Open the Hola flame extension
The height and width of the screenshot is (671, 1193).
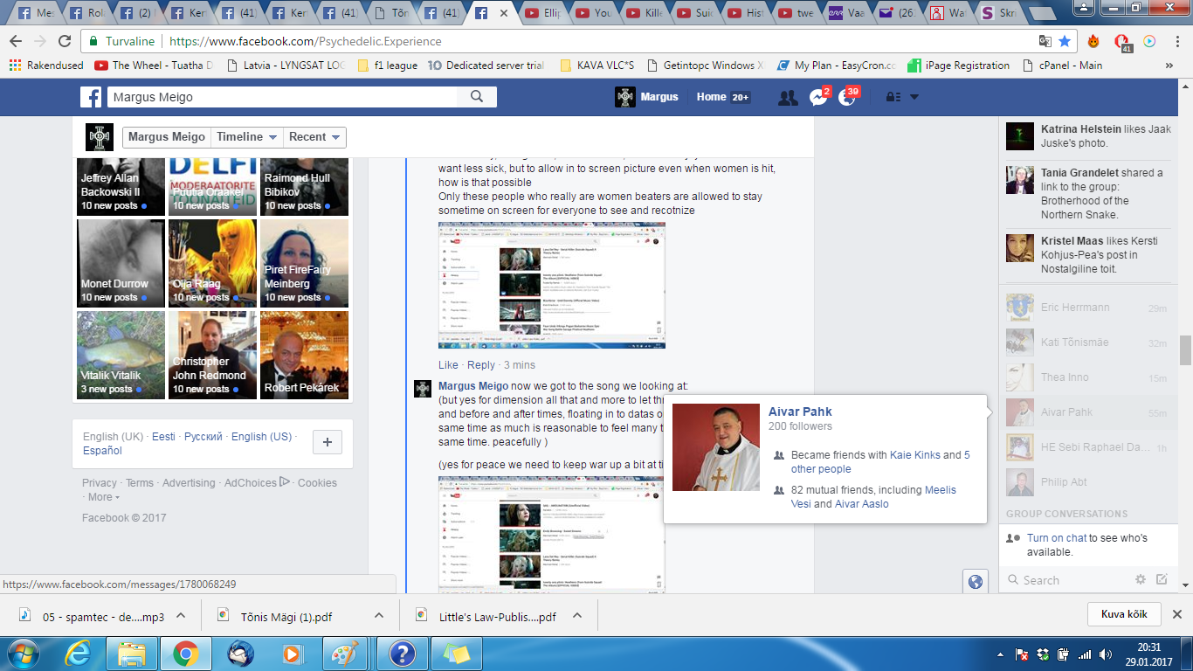point(1093,41)
